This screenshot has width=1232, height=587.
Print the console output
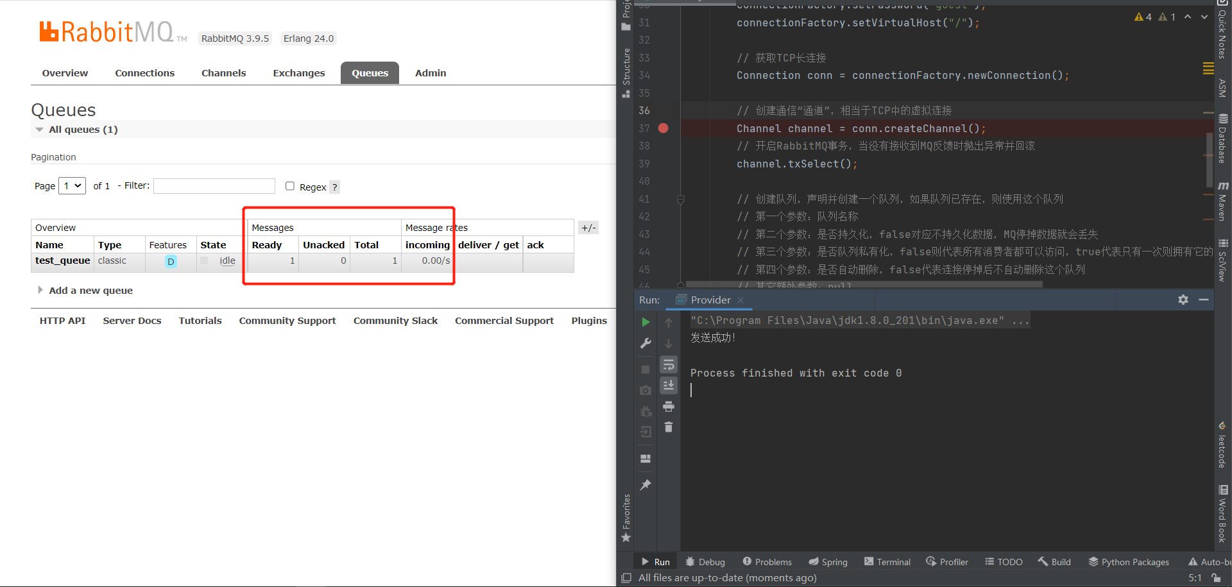pyautogui.click(x=669, y=407)
